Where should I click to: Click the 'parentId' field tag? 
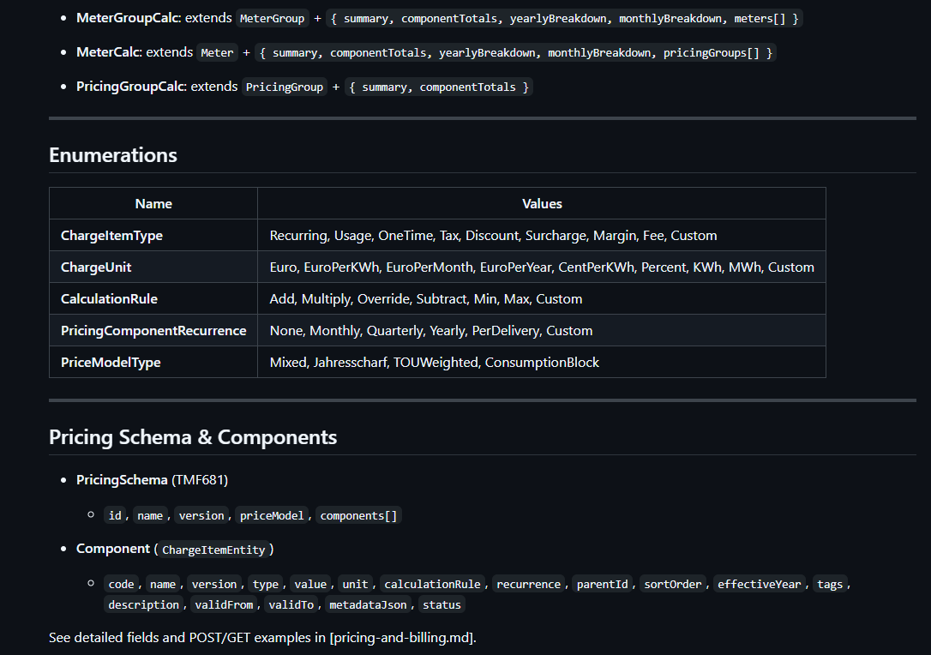[x=602, y=585]
